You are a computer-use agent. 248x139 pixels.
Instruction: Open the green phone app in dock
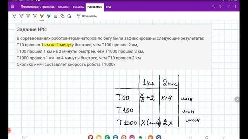107,137
